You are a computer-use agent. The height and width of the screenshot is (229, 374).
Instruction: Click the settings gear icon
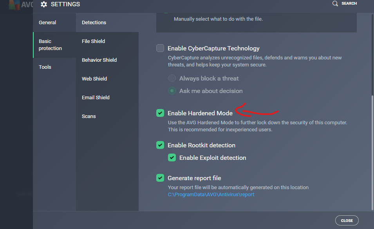coord(44,4)
